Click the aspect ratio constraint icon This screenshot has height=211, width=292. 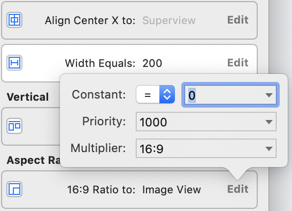[14, 189]
